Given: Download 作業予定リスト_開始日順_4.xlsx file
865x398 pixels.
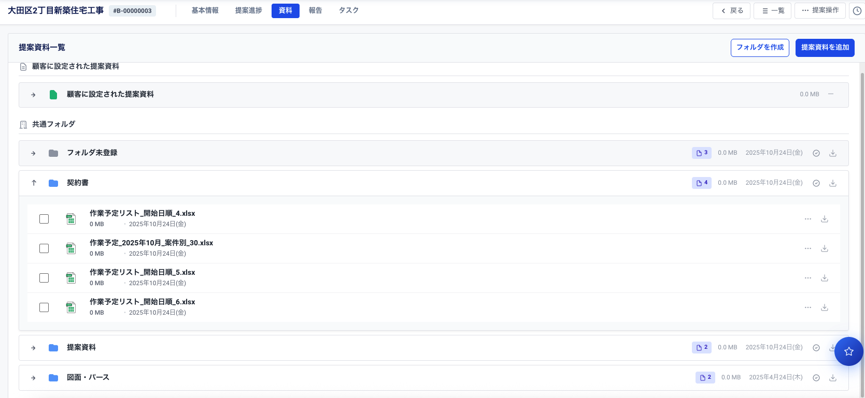Looking at the screenshot, I should click(x=825, y=219).
